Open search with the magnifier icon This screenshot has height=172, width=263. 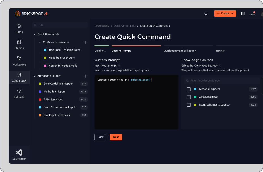pyautogui.click(x=206, y=14)
